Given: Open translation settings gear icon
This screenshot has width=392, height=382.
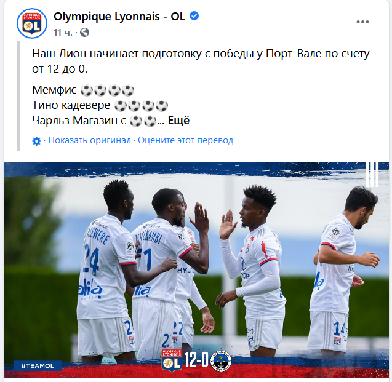Looking at the screenshot, I should 36,141.
